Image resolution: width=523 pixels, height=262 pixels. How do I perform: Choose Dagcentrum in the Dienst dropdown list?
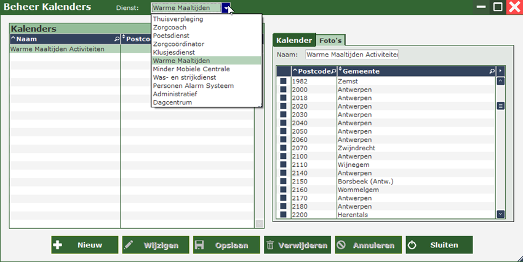pos(172,102)
